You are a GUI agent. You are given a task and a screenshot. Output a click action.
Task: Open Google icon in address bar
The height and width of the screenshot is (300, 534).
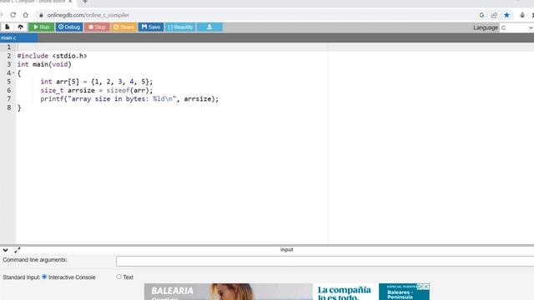pos(481,15)
